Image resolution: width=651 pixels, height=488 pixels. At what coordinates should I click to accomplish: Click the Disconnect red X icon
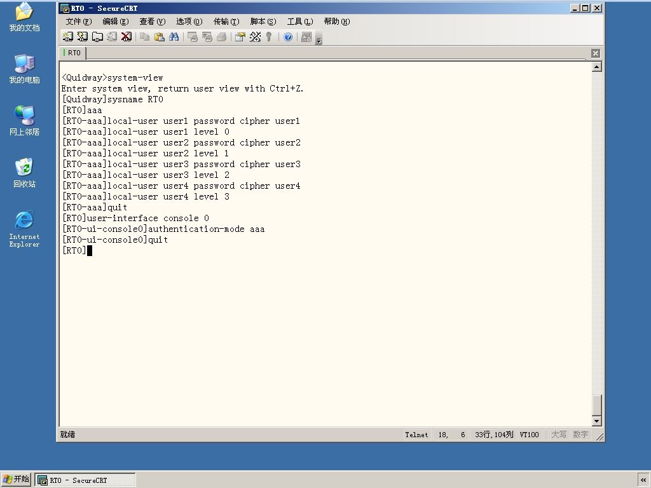pyautogui.click(x=127, y=37)
